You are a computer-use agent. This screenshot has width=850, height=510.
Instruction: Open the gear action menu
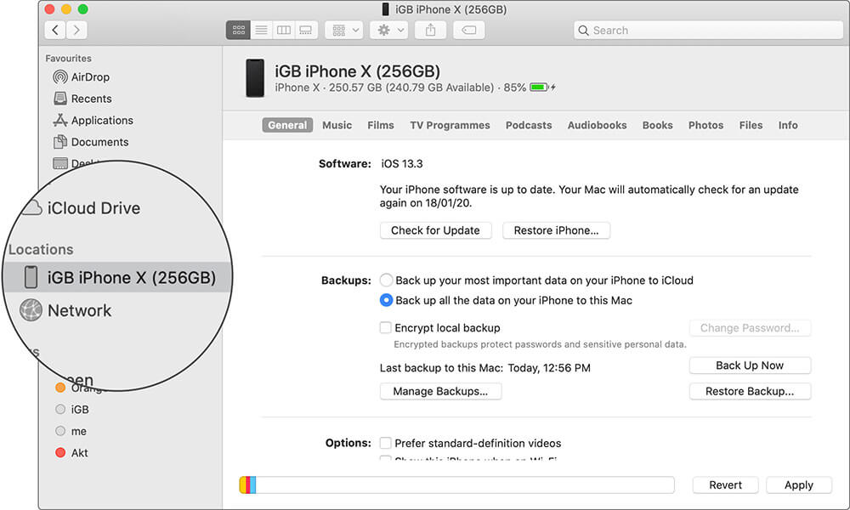388,31
